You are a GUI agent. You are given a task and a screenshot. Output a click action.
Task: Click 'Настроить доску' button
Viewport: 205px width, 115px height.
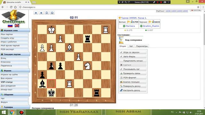[x=133, y=90]
